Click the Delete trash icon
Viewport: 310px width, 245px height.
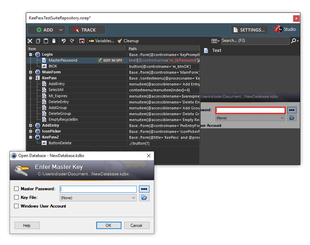[x=54, y=41]
